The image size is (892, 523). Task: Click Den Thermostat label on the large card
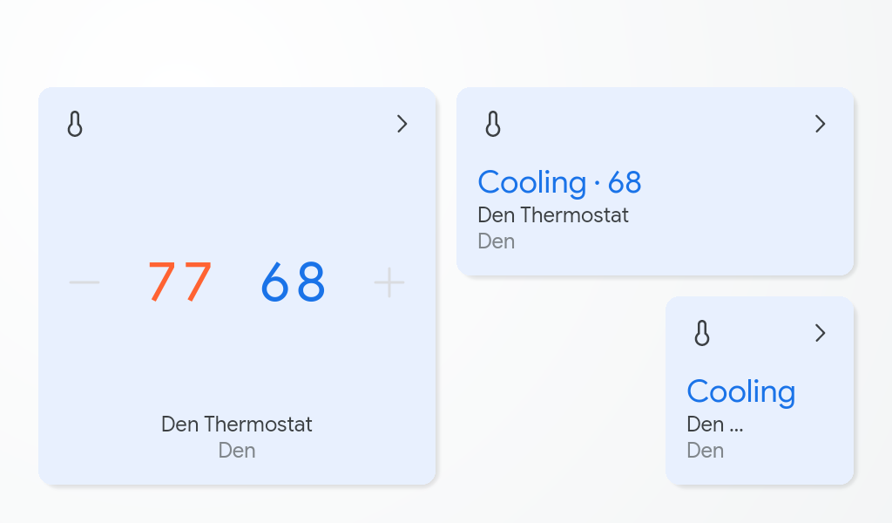tap(236, 425)
